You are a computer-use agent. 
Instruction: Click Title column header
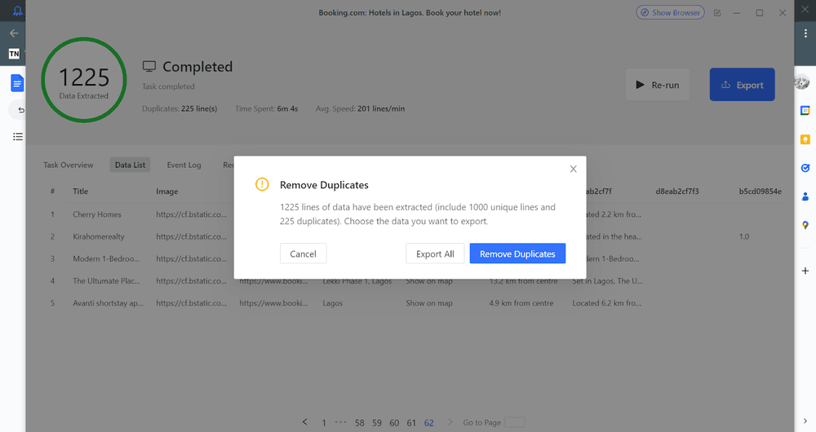[80, 192]
